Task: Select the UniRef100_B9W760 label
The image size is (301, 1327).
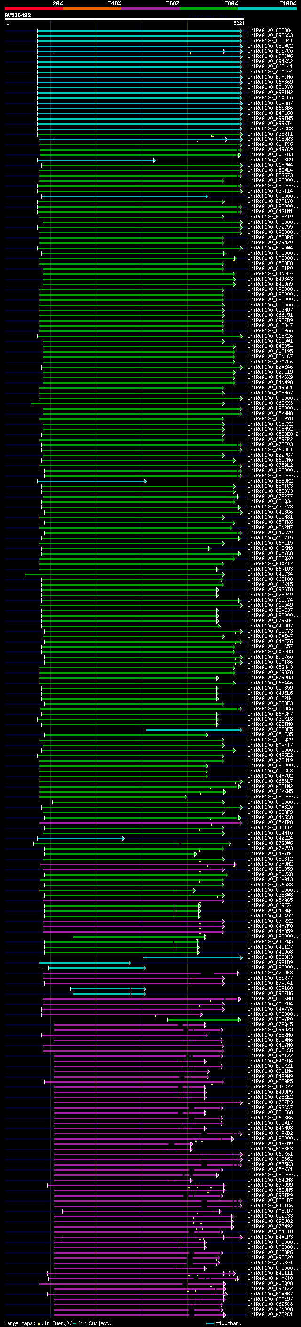Action: point(270,657)
